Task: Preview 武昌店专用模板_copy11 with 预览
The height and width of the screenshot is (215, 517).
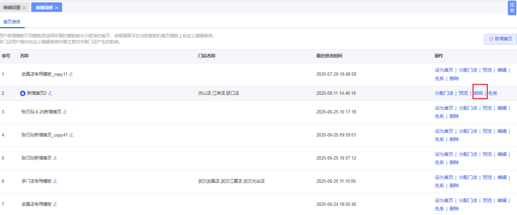Action: [x=487, y=70]
